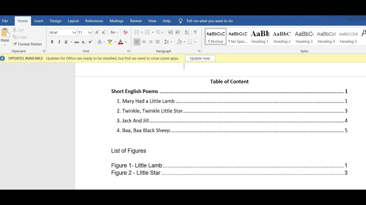Apply the Heading 1 style
This screenshot has height=205, width=366.
click(260, 36)
